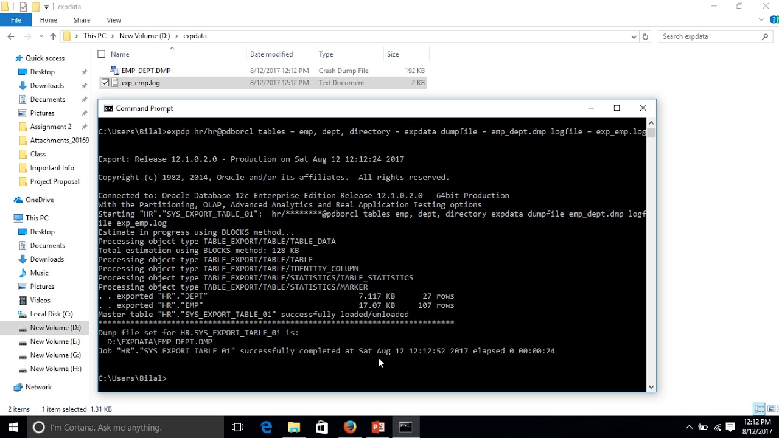Open Customize Quick Access Toolbar dropdown
Image resolution: width=779 pixels, height=438 pixels.
point(46,7)
